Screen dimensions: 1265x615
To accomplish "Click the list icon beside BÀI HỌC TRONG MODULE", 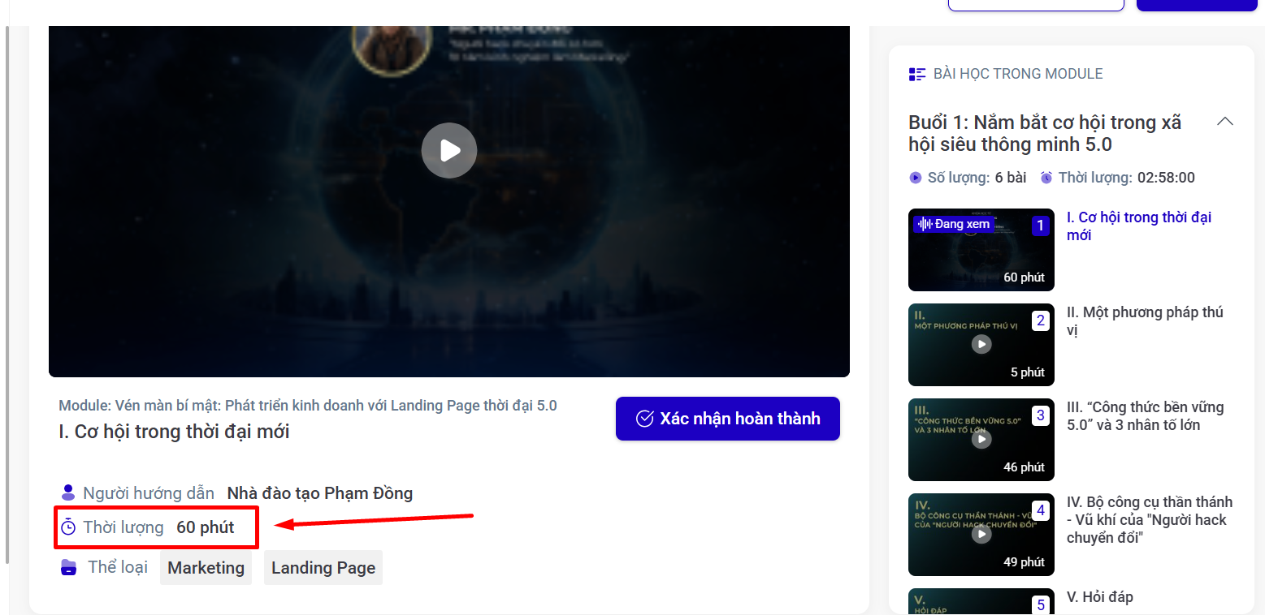I will tap(917, 74).
